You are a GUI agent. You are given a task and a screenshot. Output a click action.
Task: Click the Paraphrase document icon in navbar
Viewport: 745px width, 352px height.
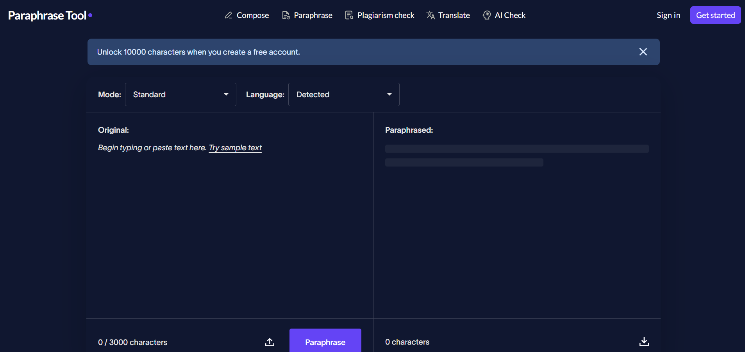[x=286, y=15]
